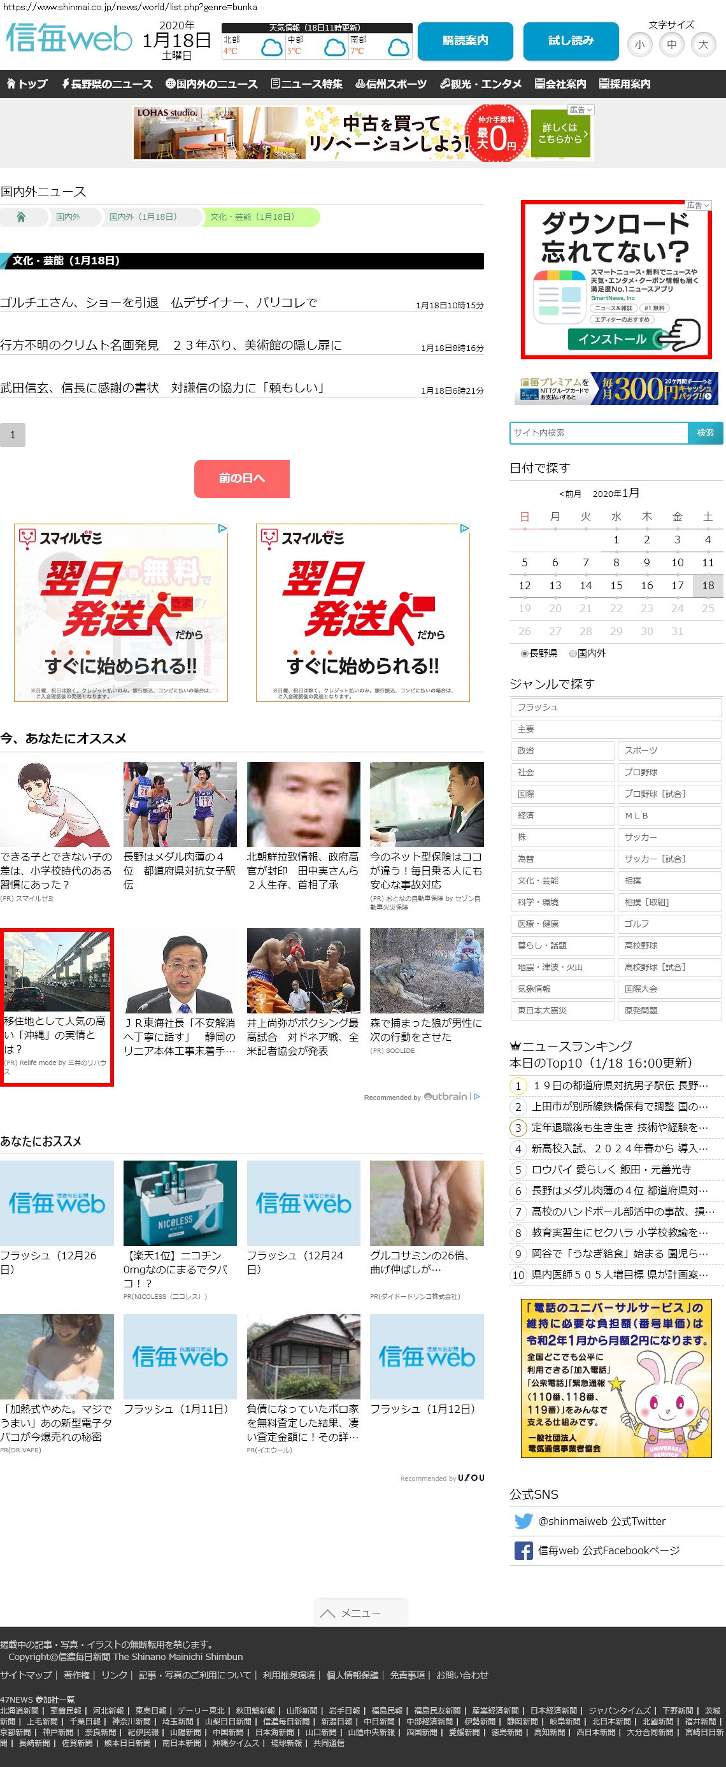
Task: Open the 広告 dropdown on SmartNews ad
Action: pyautogui.click(x=698, y=205)
